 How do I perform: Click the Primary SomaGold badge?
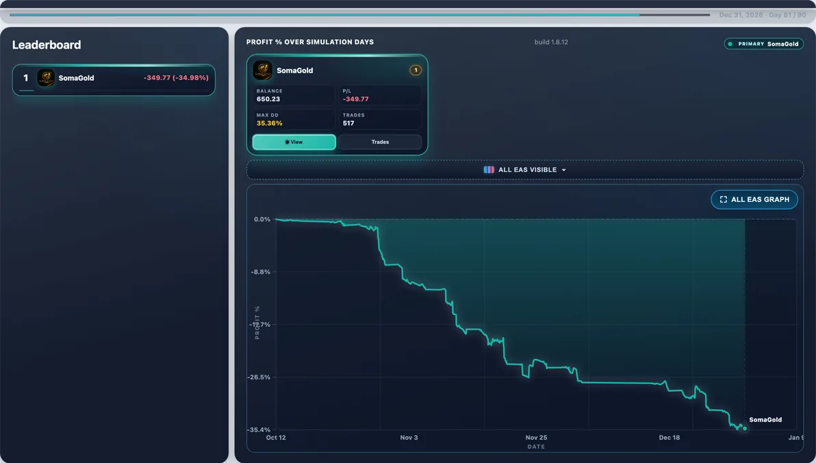(763, 44)
